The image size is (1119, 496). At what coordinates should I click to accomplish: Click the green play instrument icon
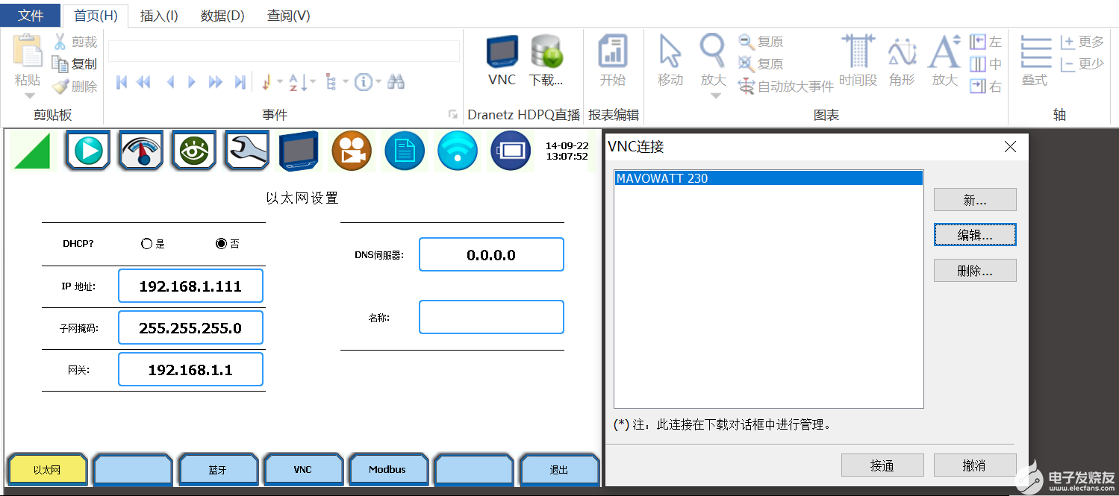click(88, 151)
